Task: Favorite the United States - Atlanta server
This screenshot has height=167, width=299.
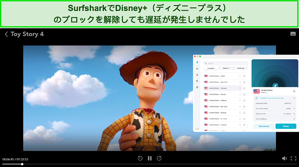Action: tap(244, 95)
